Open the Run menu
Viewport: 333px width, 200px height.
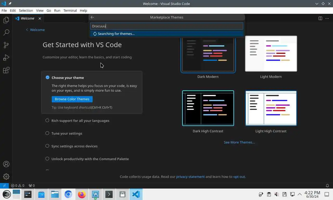57,10
